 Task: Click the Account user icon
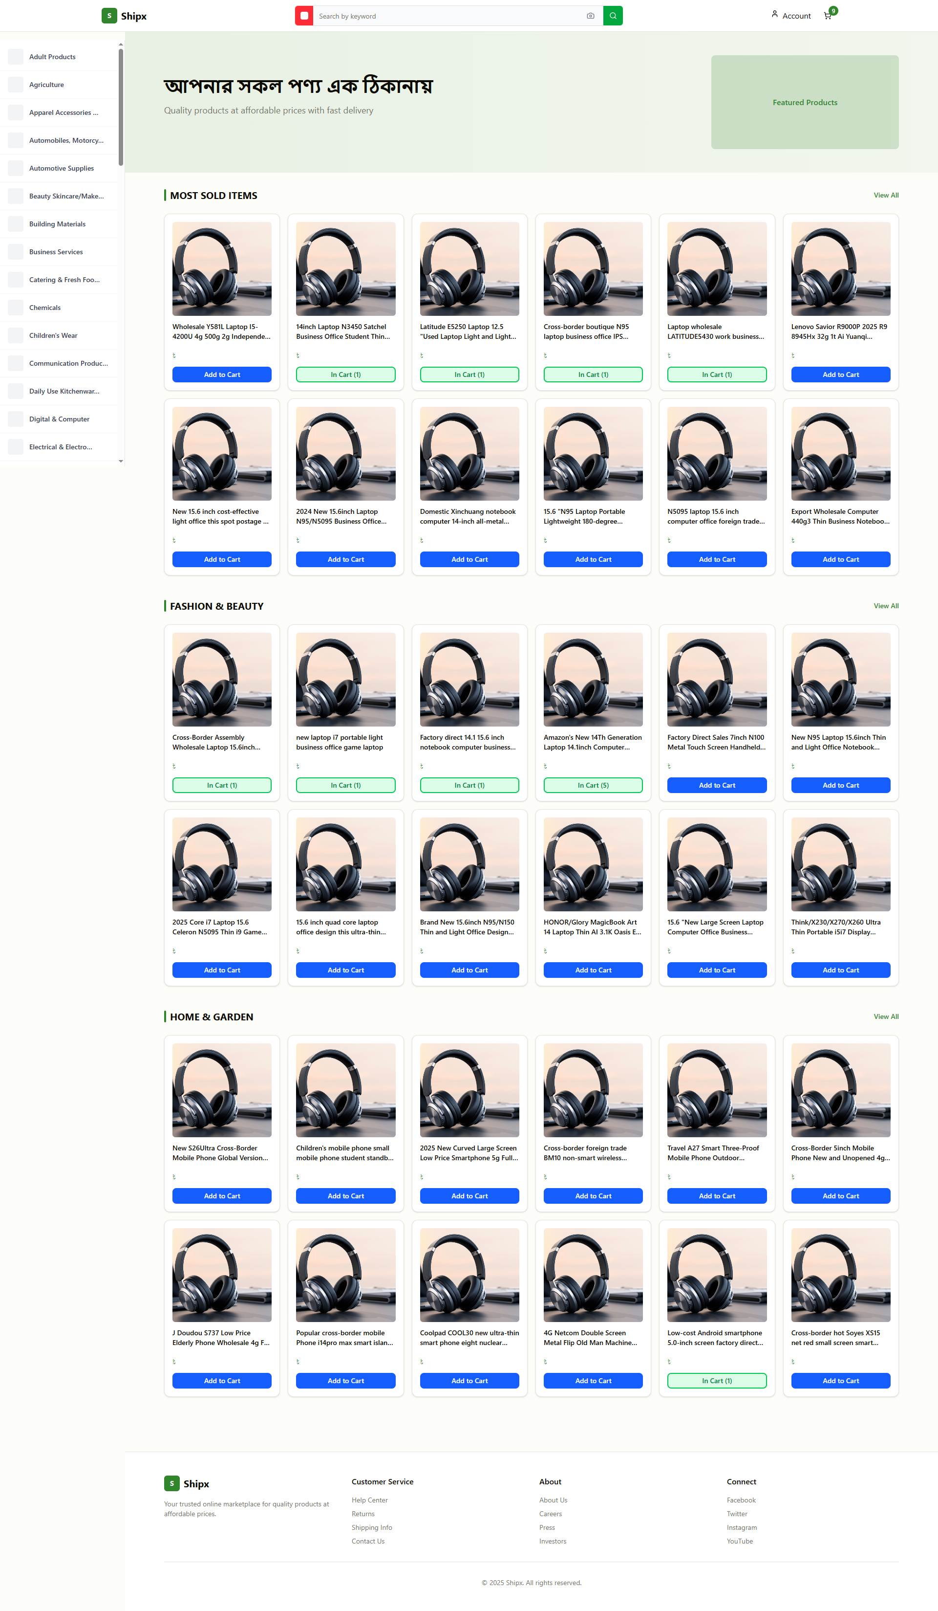[774, 14]
